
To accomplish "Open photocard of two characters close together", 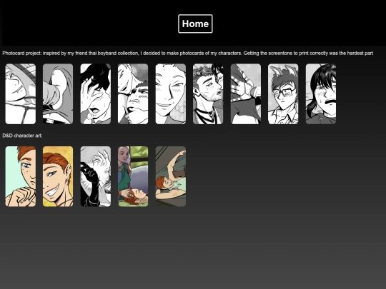I will tap(133, 94).
